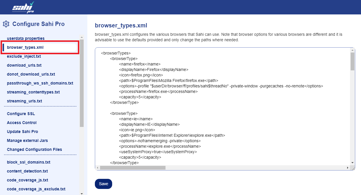361x195 pixels.
Task: Click the editor's vertical scrollbar down arrow
Action: click(x=352, y=163)
